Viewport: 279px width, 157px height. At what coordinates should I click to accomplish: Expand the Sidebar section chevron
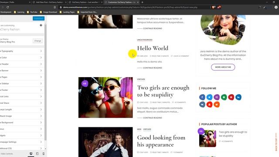(x=41, y=83)
